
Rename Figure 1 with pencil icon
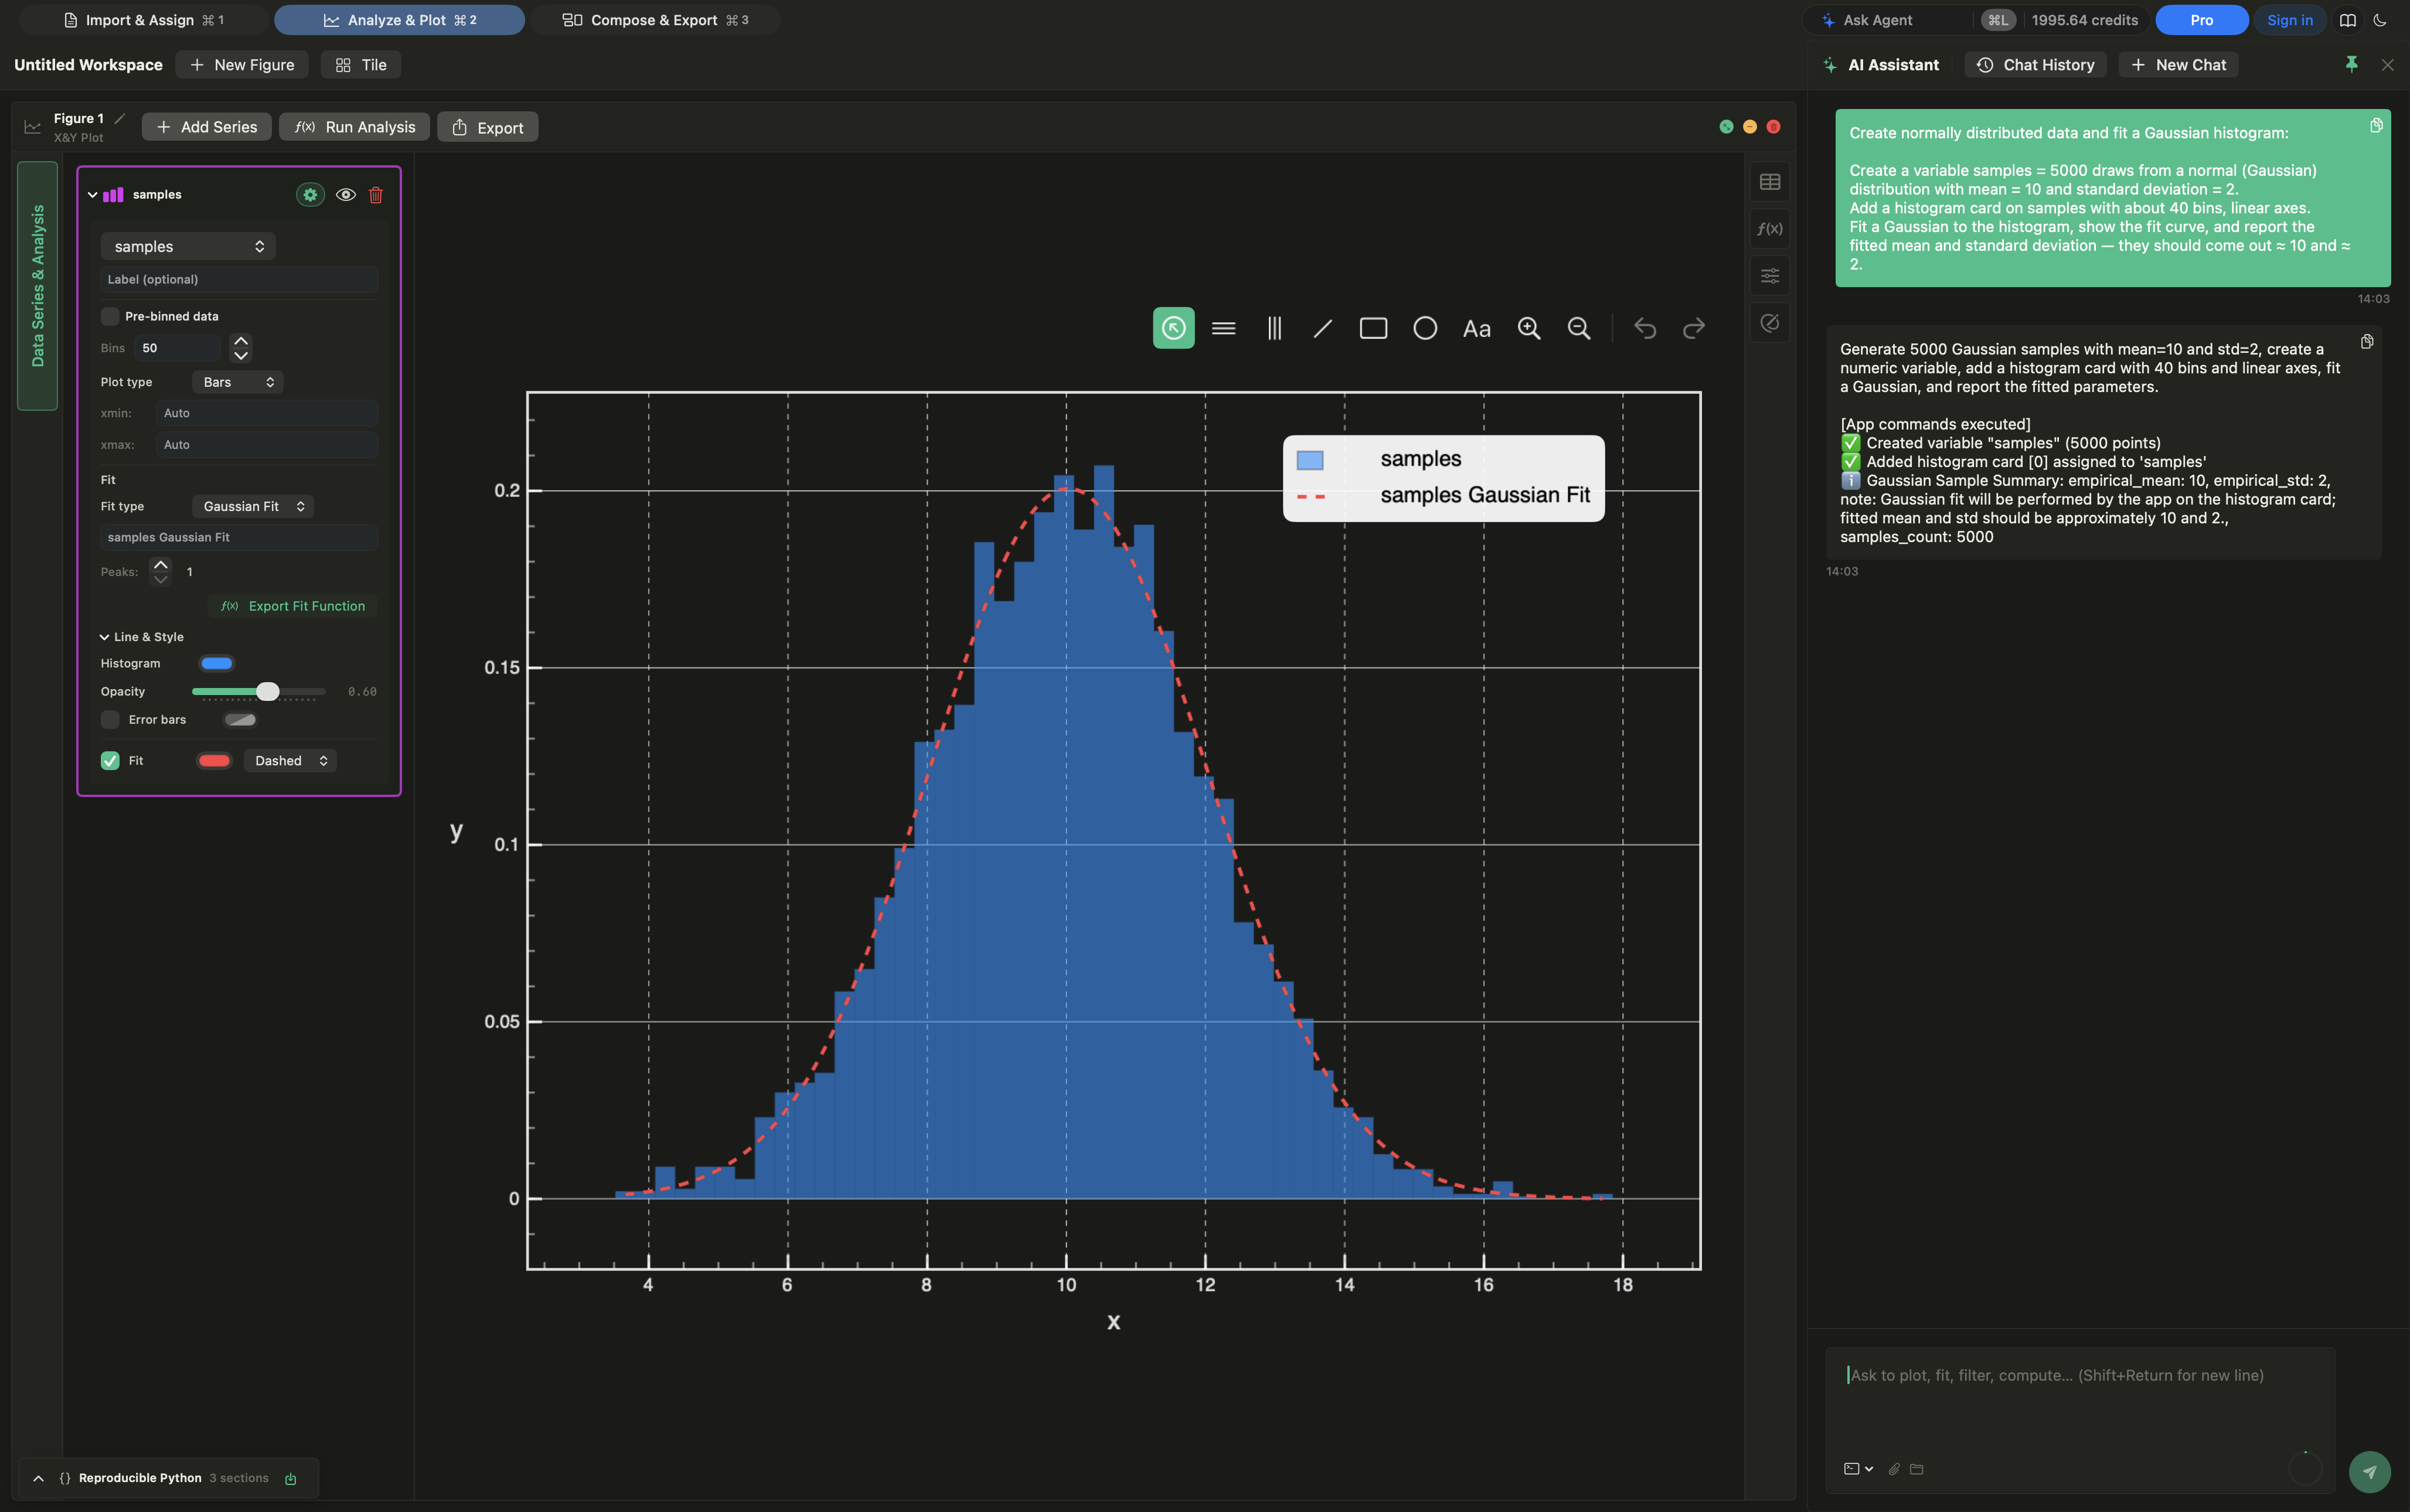[119, 118]
